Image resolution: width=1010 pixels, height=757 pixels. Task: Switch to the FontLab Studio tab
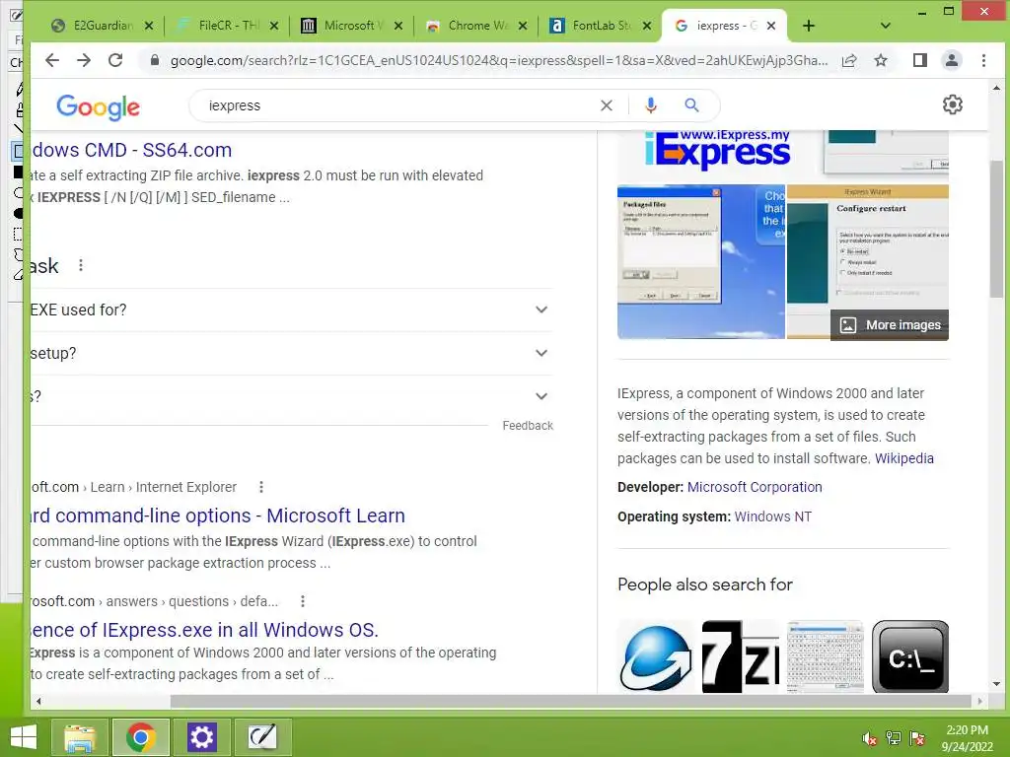tap(601, 26)
